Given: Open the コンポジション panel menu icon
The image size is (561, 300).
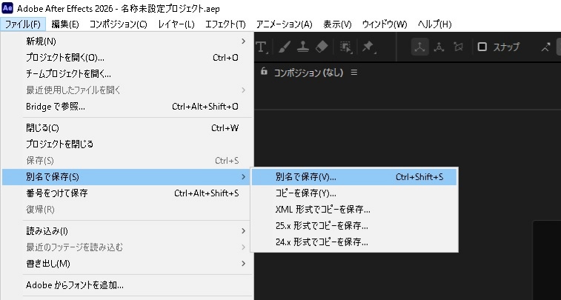Looking at the screenshot, I should [353, 73].
